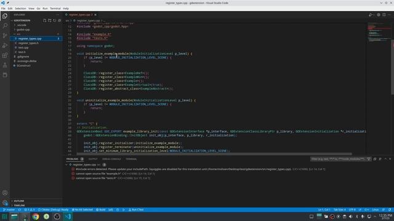The height and width of the screenshot is (221, 394).
Task: Refresh the Explorer file tree
Action: [x=55, y=20]
